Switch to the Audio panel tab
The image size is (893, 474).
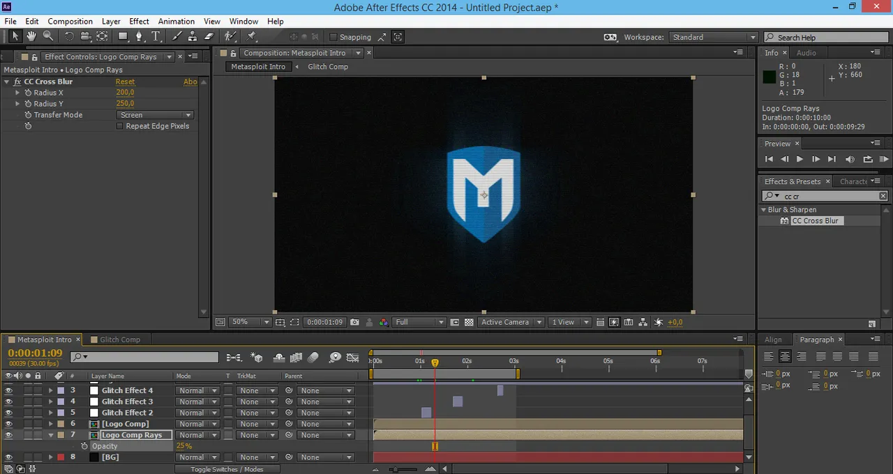tap(806, 53)
